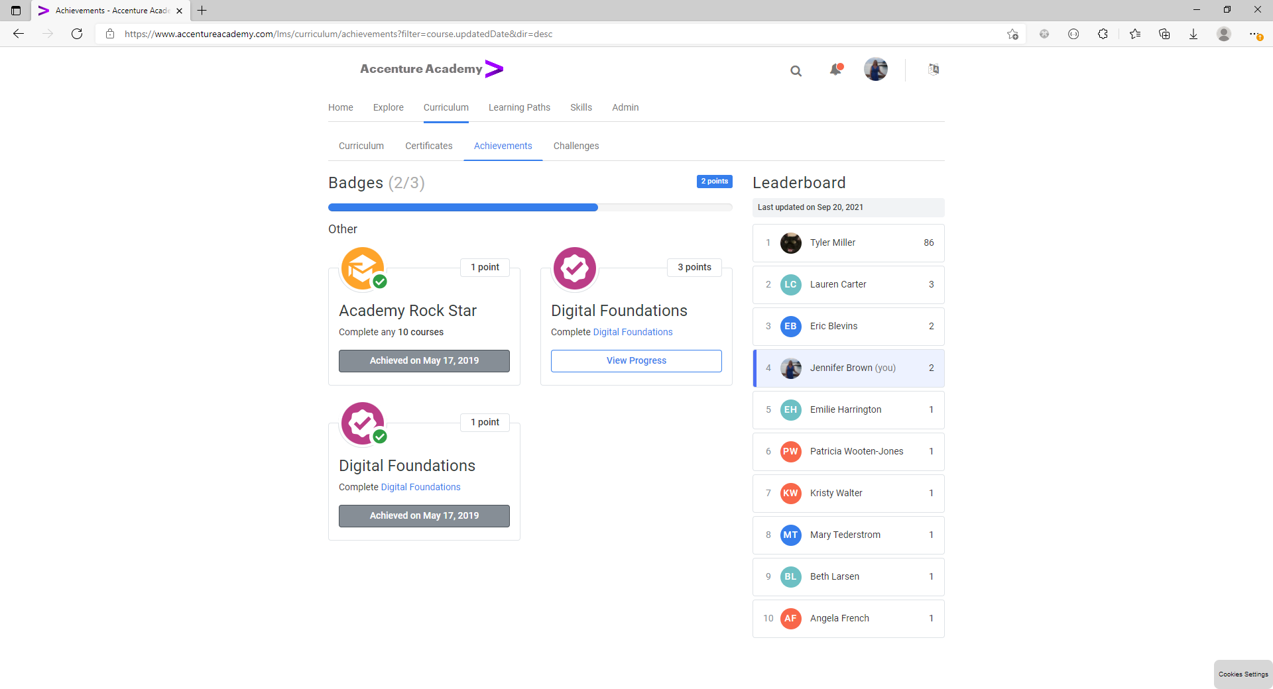Select the Achievements tab
Image resolution: width=1273 pixels, height=689 pixels.
pos(503,146)
